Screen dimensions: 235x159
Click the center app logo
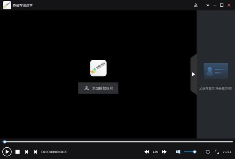[x=98, y=68]
